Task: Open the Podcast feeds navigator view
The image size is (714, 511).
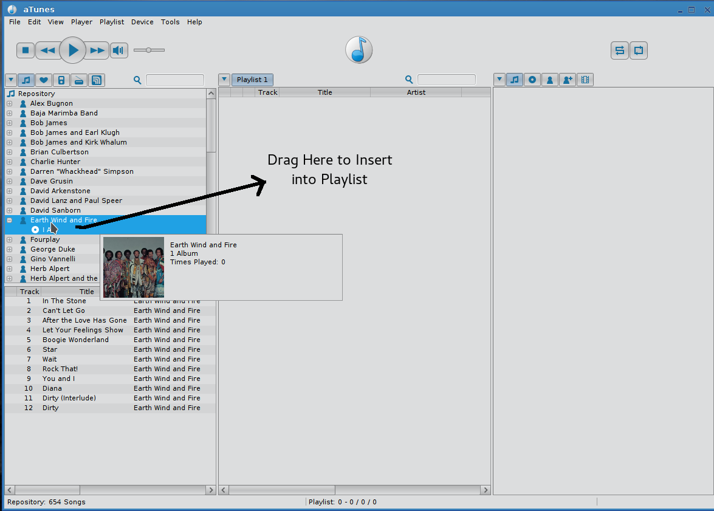Action: (x=96, y=80)
